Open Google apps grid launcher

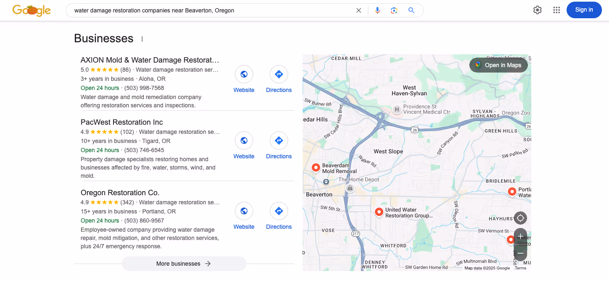click(556, 10)
